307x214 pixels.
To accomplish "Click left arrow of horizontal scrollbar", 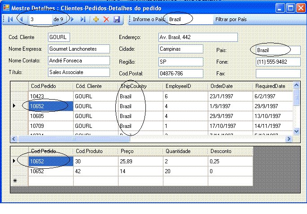I will pos(13,139).
